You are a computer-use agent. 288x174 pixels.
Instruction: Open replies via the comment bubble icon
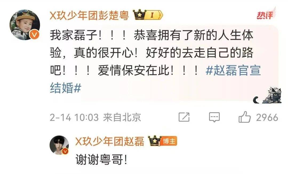[x=214, y=117]
